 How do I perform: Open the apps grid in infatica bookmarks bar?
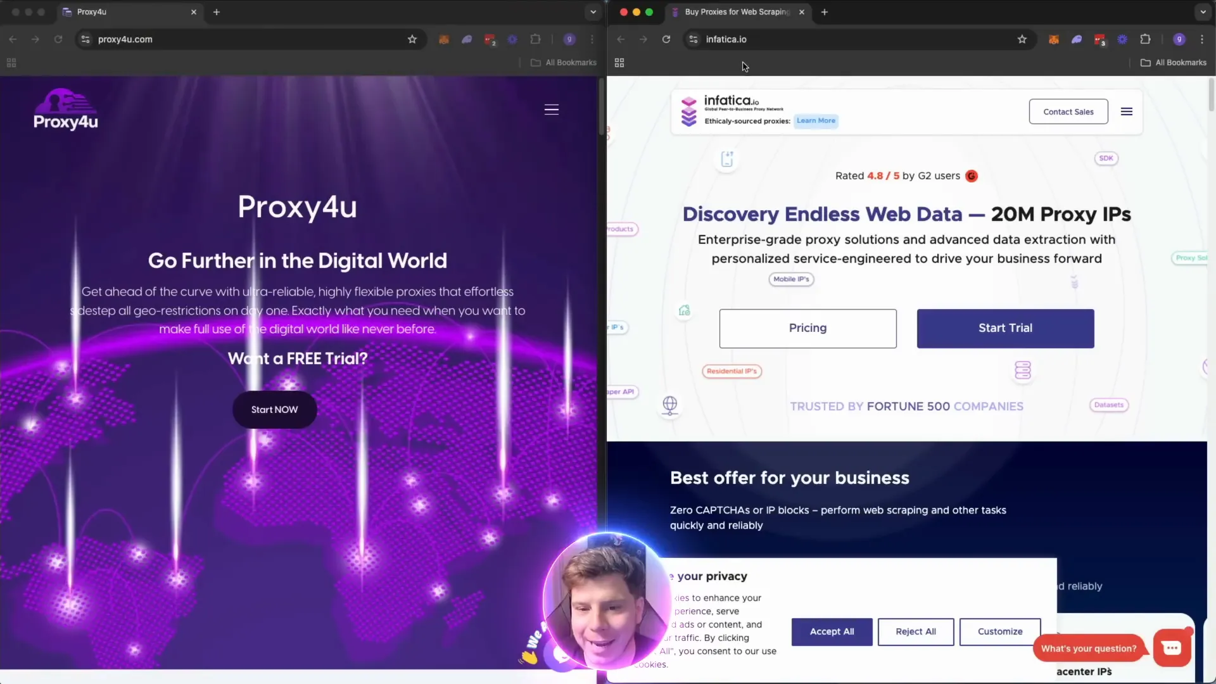coord(619,63)
